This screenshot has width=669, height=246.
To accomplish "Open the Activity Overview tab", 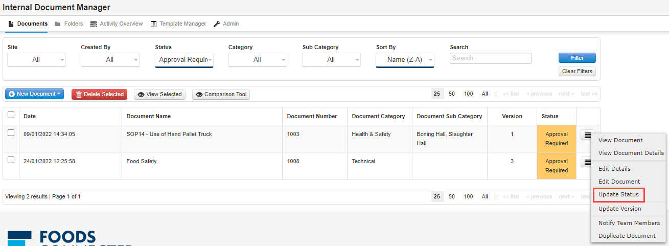I will (x=116, y=24).
